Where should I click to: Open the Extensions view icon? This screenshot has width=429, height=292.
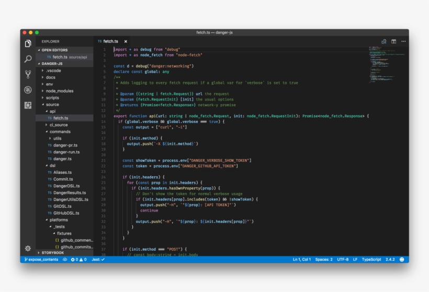[28, 105]
